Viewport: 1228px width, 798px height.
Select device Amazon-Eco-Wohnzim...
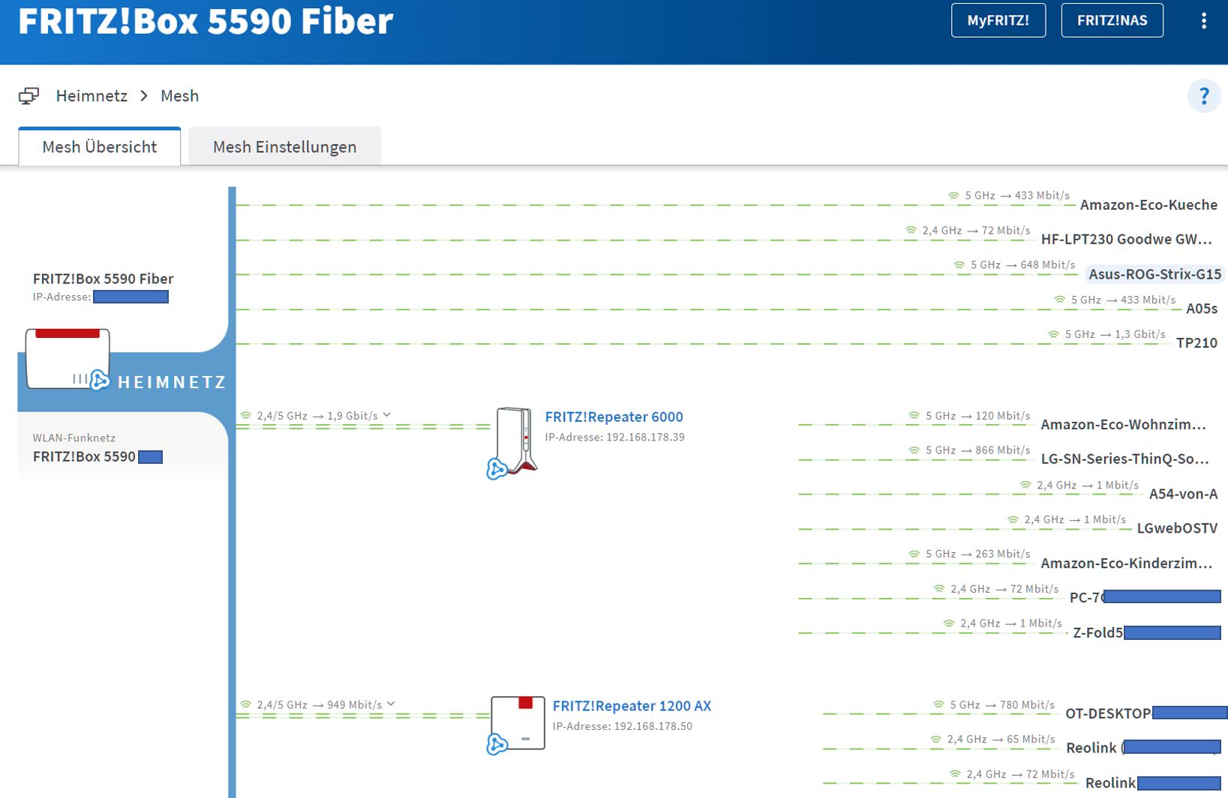[1123, 424]
